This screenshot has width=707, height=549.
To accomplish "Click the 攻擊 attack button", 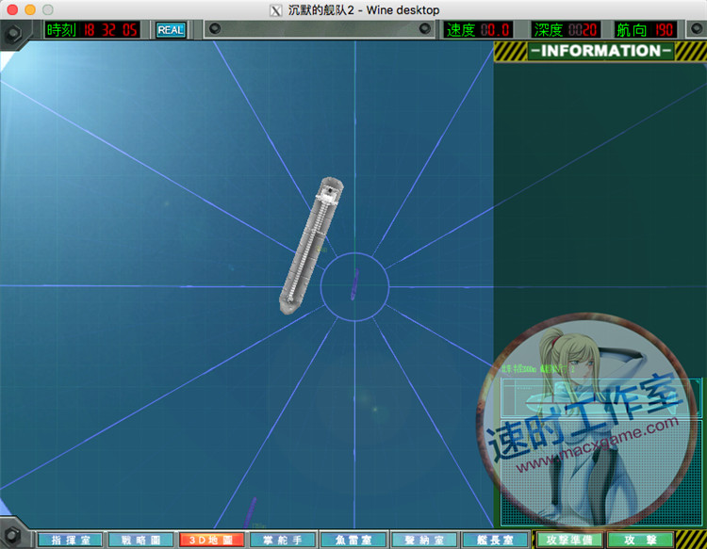I will pos(640,540).
